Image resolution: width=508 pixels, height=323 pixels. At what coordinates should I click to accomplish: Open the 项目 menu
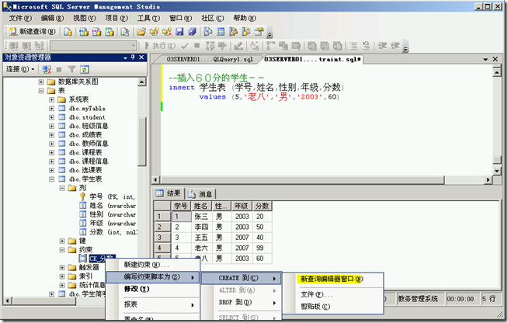pyautogui.click(x=117, y=18)
